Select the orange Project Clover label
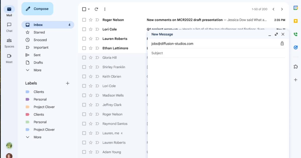Viewport: 301px width, 158px height. (44, 107)
